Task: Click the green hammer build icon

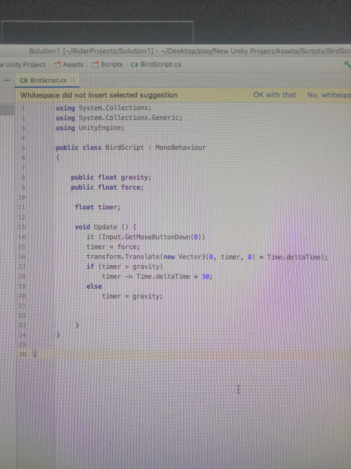Action: tap(347, 65)
